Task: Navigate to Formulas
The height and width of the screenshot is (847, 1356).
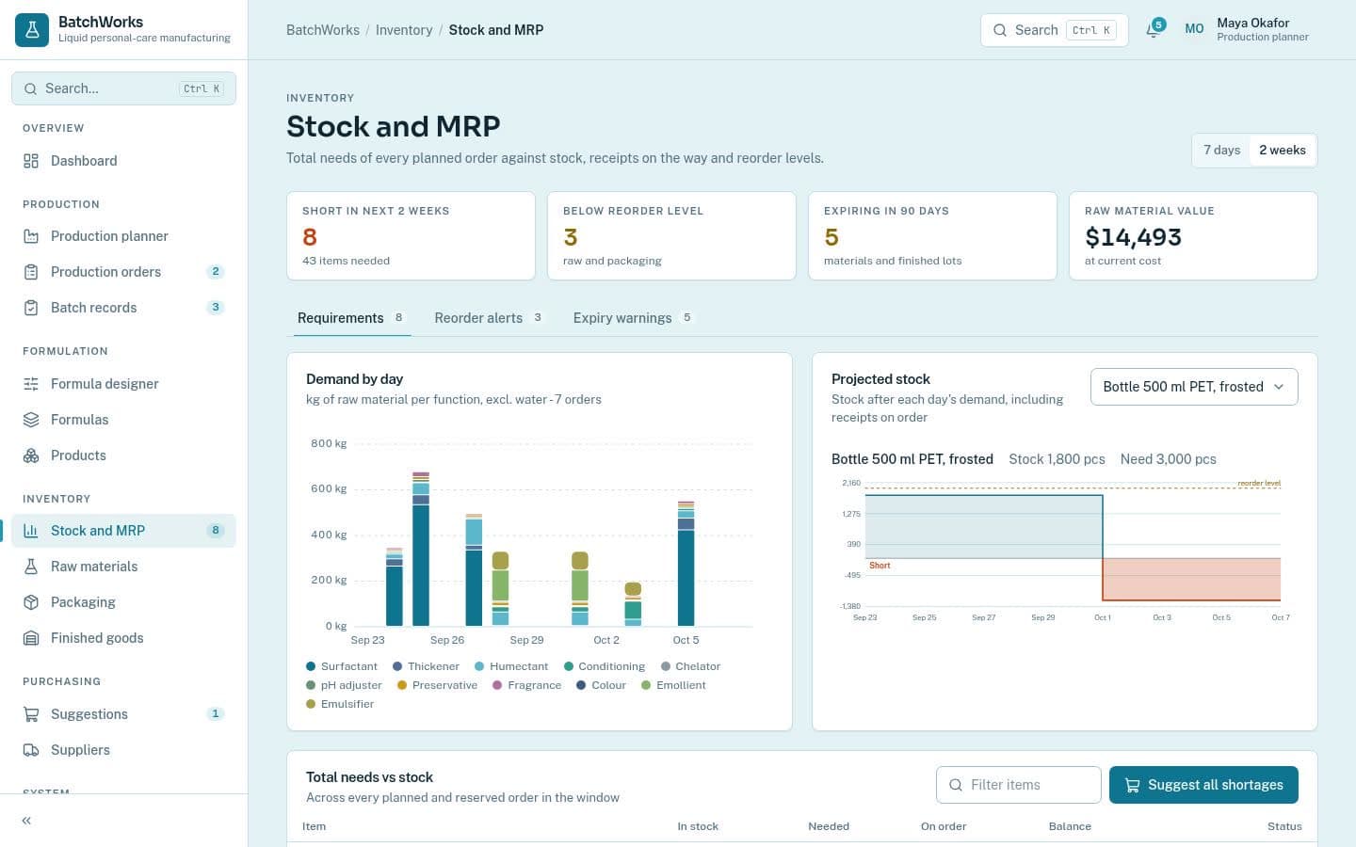Action: [123, 420]
